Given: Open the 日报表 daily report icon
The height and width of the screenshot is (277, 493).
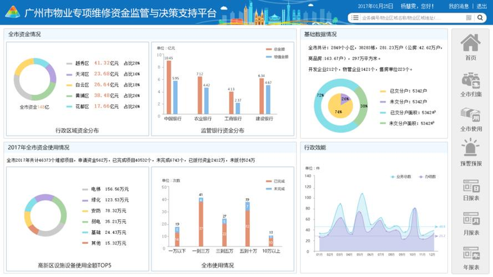Looking at the screenshot, I should click(471, 186).
